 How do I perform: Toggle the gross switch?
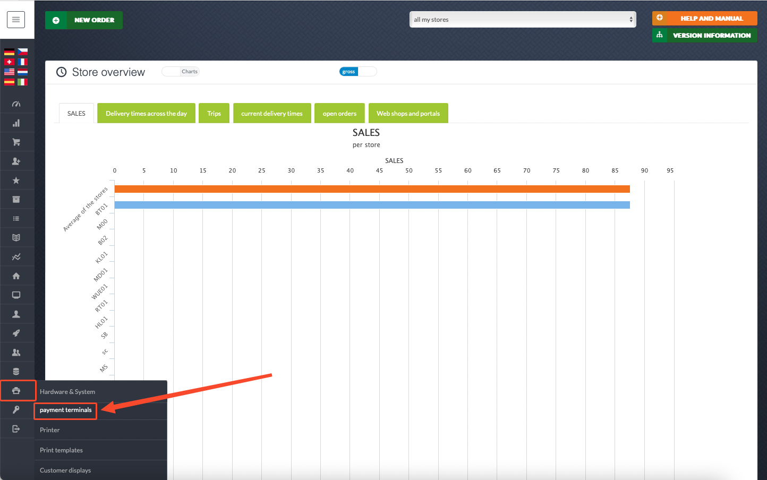pos(358,72)
